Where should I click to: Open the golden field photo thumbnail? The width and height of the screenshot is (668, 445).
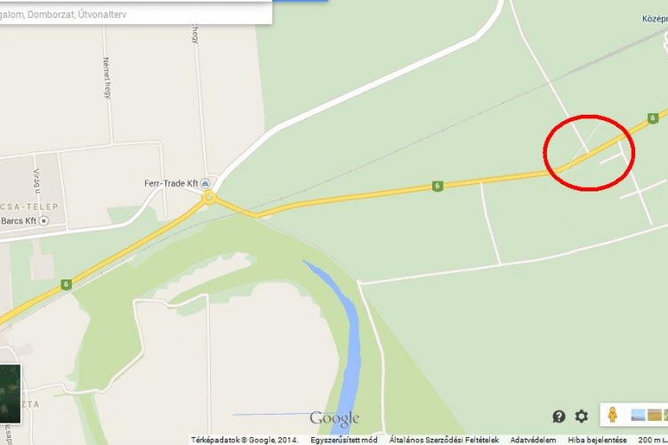[x=655, y=415]
